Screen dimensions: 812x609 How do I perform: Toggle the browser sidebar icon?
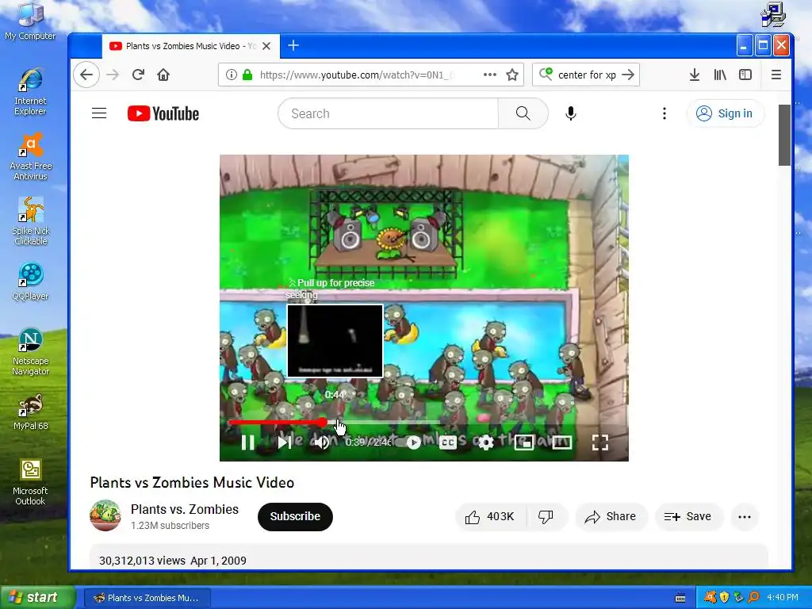coord(745,75)
